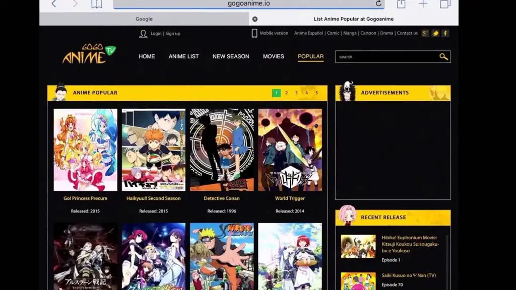Open the Go! Princess Precure poster
Viewport: 516px width, 290px height.
(85, 150)
